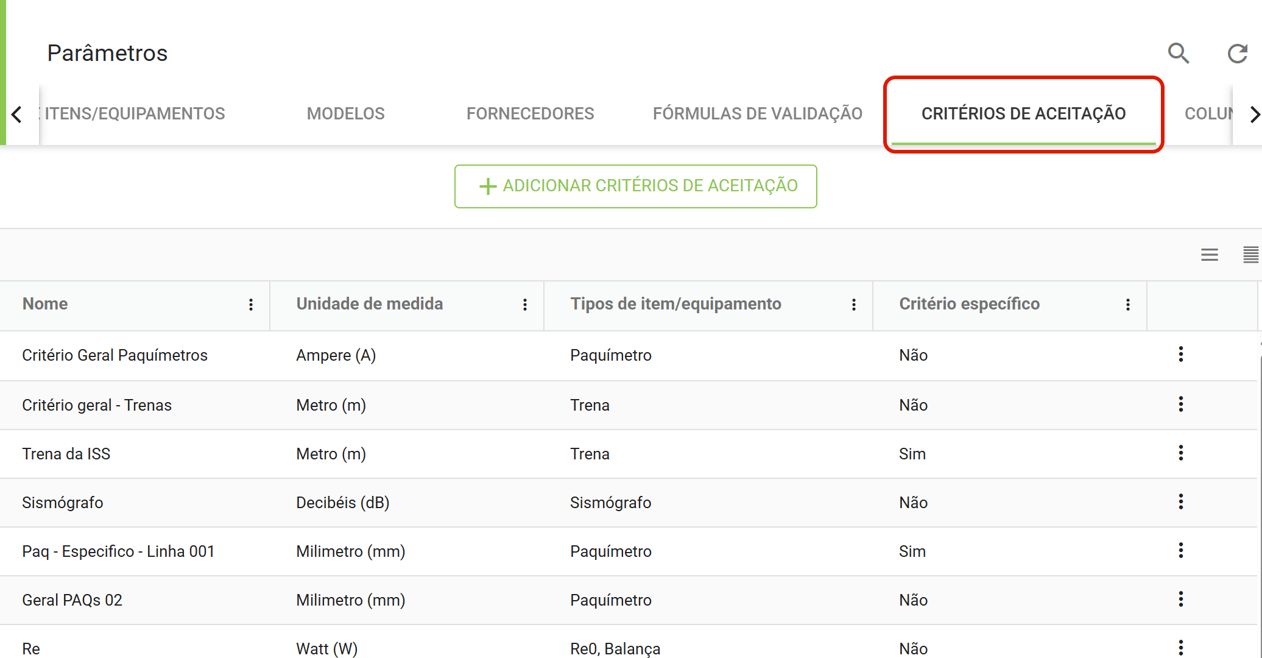
Task: Go to the Fórmulas de Validação tab
Action: pos(757,114)
